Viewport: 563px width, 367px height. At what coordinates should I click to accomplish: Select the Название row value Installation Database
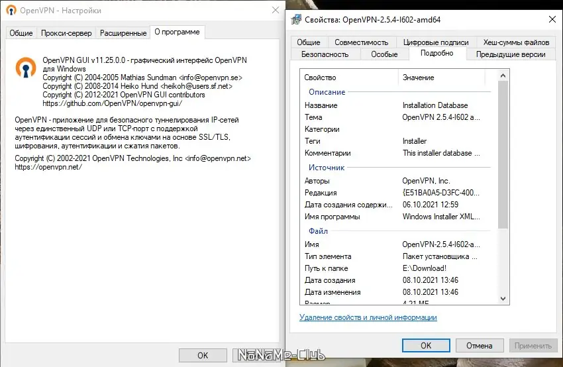tap(435, 105)
